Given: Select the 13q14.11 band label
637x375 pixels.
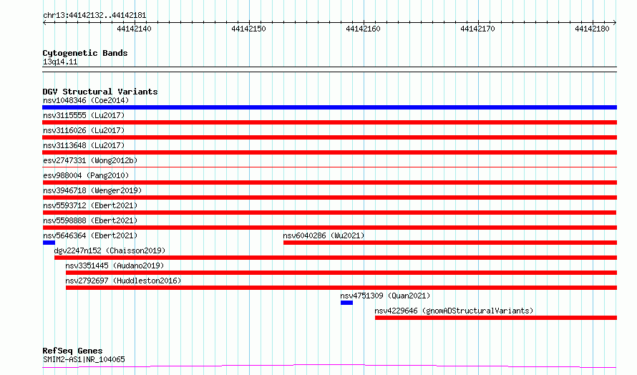Looking at the screenshot, I should coord(60,62).
